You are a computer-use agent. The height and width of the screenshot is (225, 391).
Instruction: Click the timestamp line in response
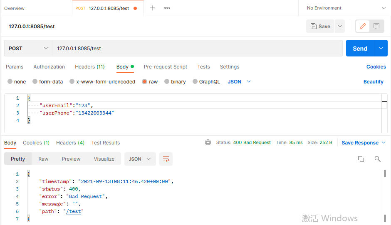click(x=106, y=181)
